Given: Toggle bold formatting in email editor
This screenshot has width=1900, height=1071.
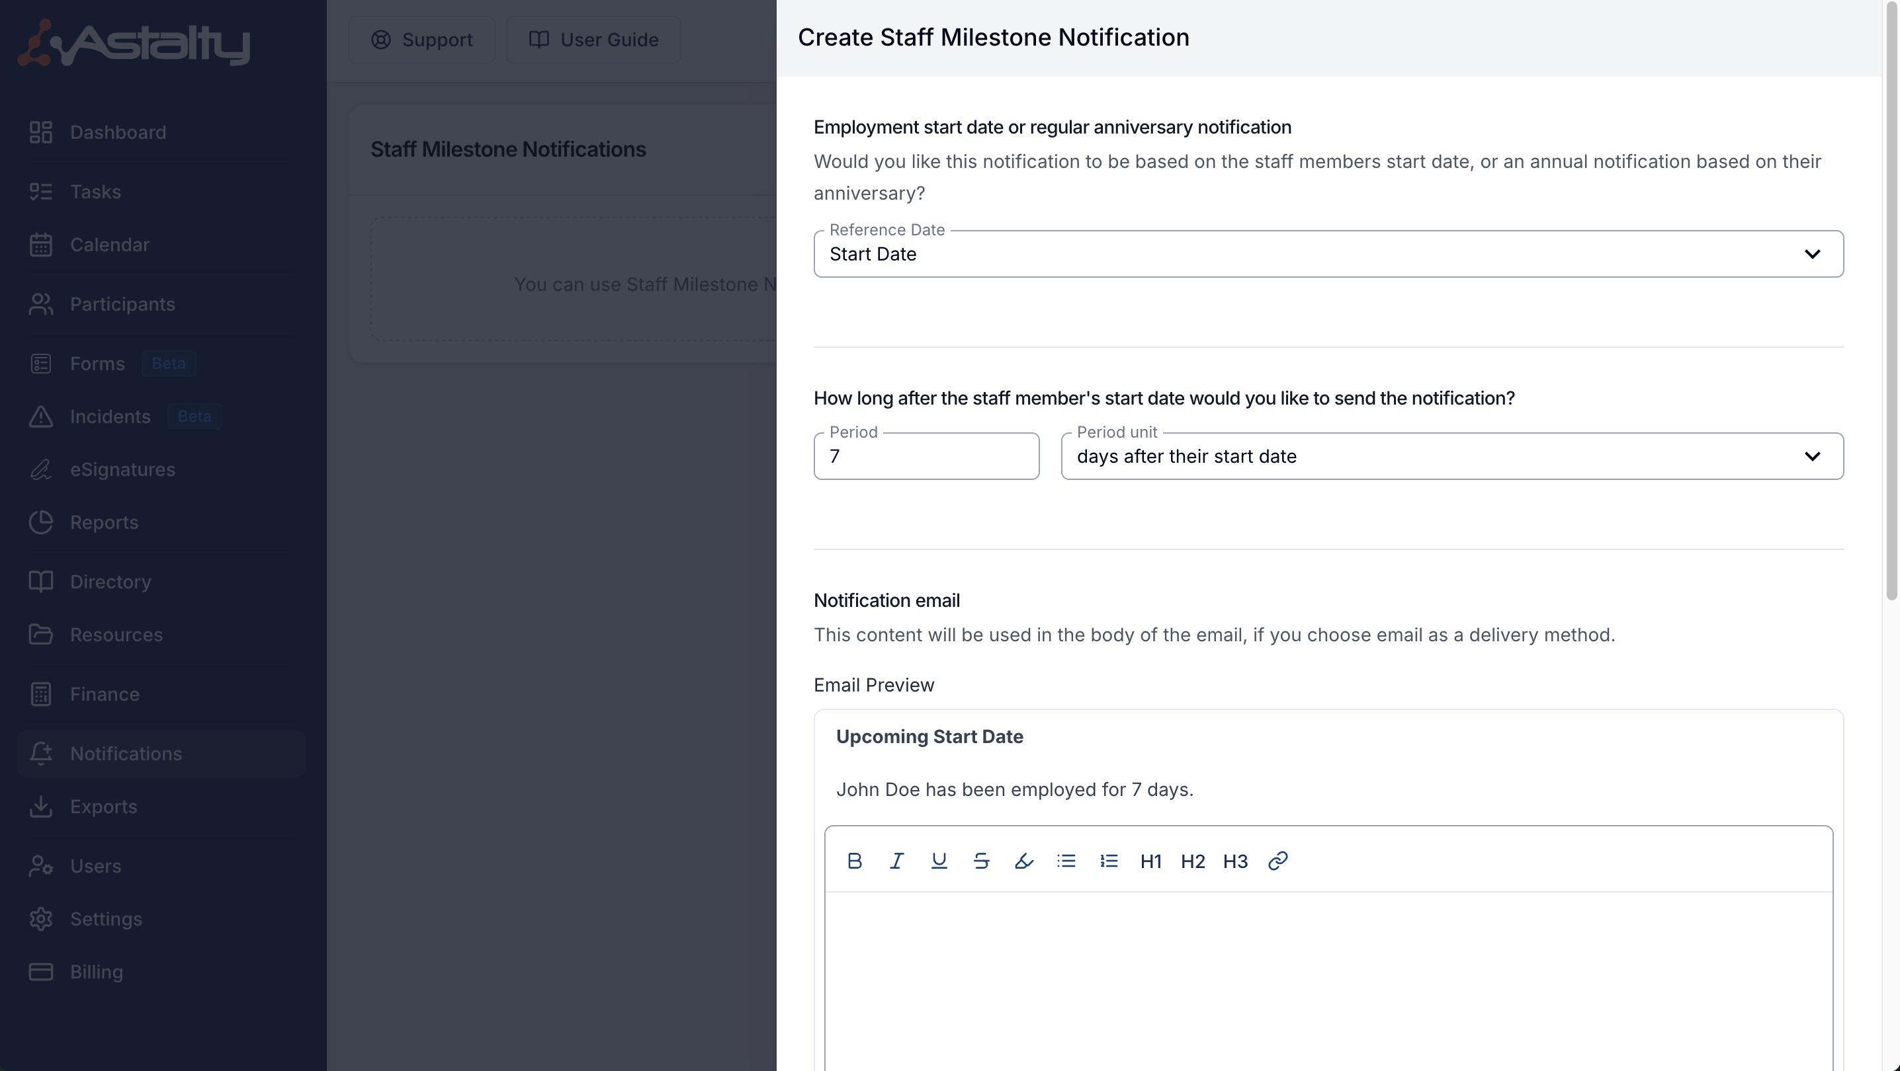Looking at the screenshot, I should [854, 861].
